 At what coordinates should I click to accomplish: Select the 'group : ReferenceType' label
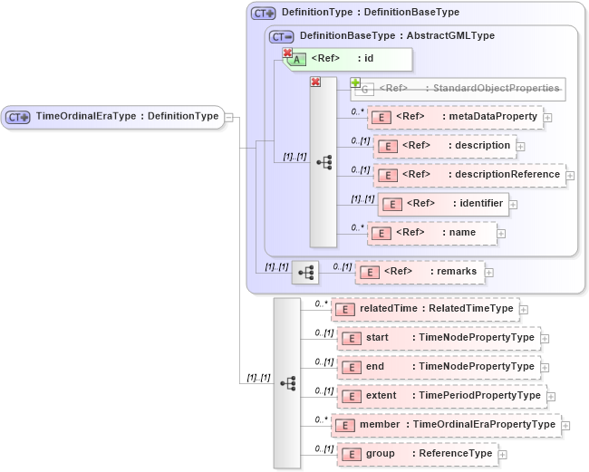click(x=430, y=453)
